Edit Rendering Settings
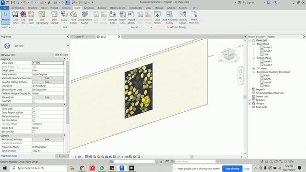 [48, 140]
